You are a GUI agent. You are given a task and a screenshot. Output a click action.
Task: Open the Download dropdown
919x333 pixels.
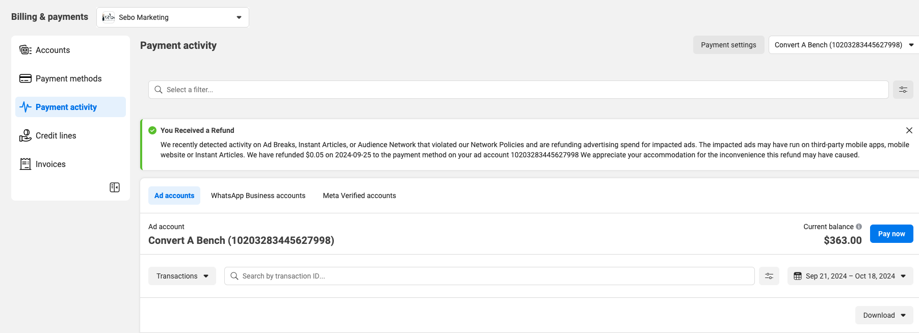(x=884, y=315)
